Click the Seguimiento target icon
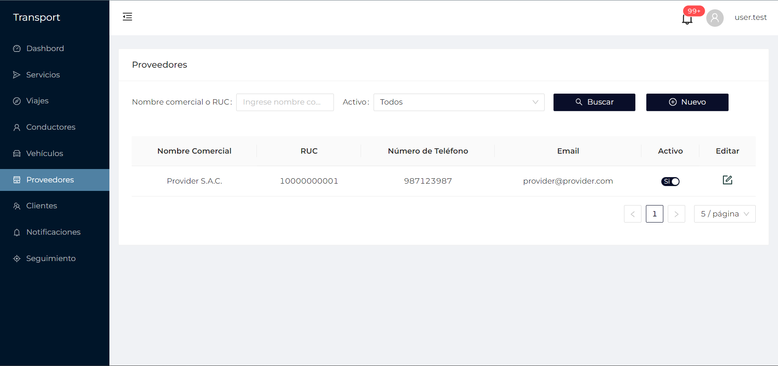This screenshot has height=366, width=778. tap(17, 259)
